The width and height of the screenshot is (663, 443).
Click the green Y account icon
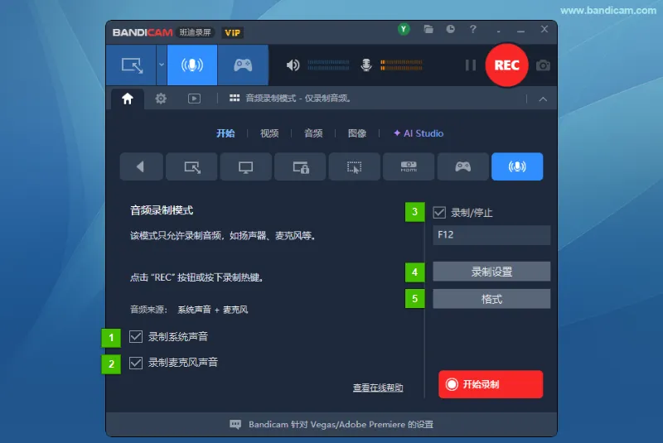(x=404, y=29)
